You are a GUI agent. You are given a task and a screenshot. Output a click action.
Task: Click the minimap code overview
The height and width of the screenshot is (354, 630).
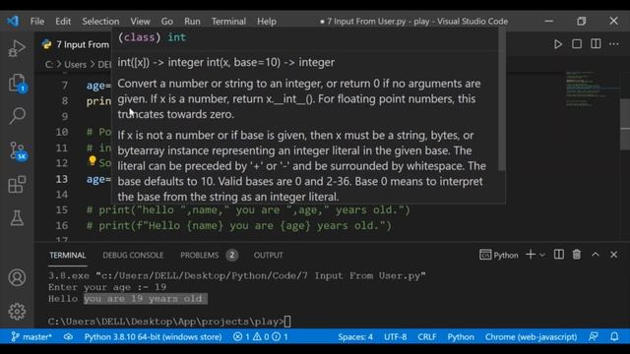[591, 89]
